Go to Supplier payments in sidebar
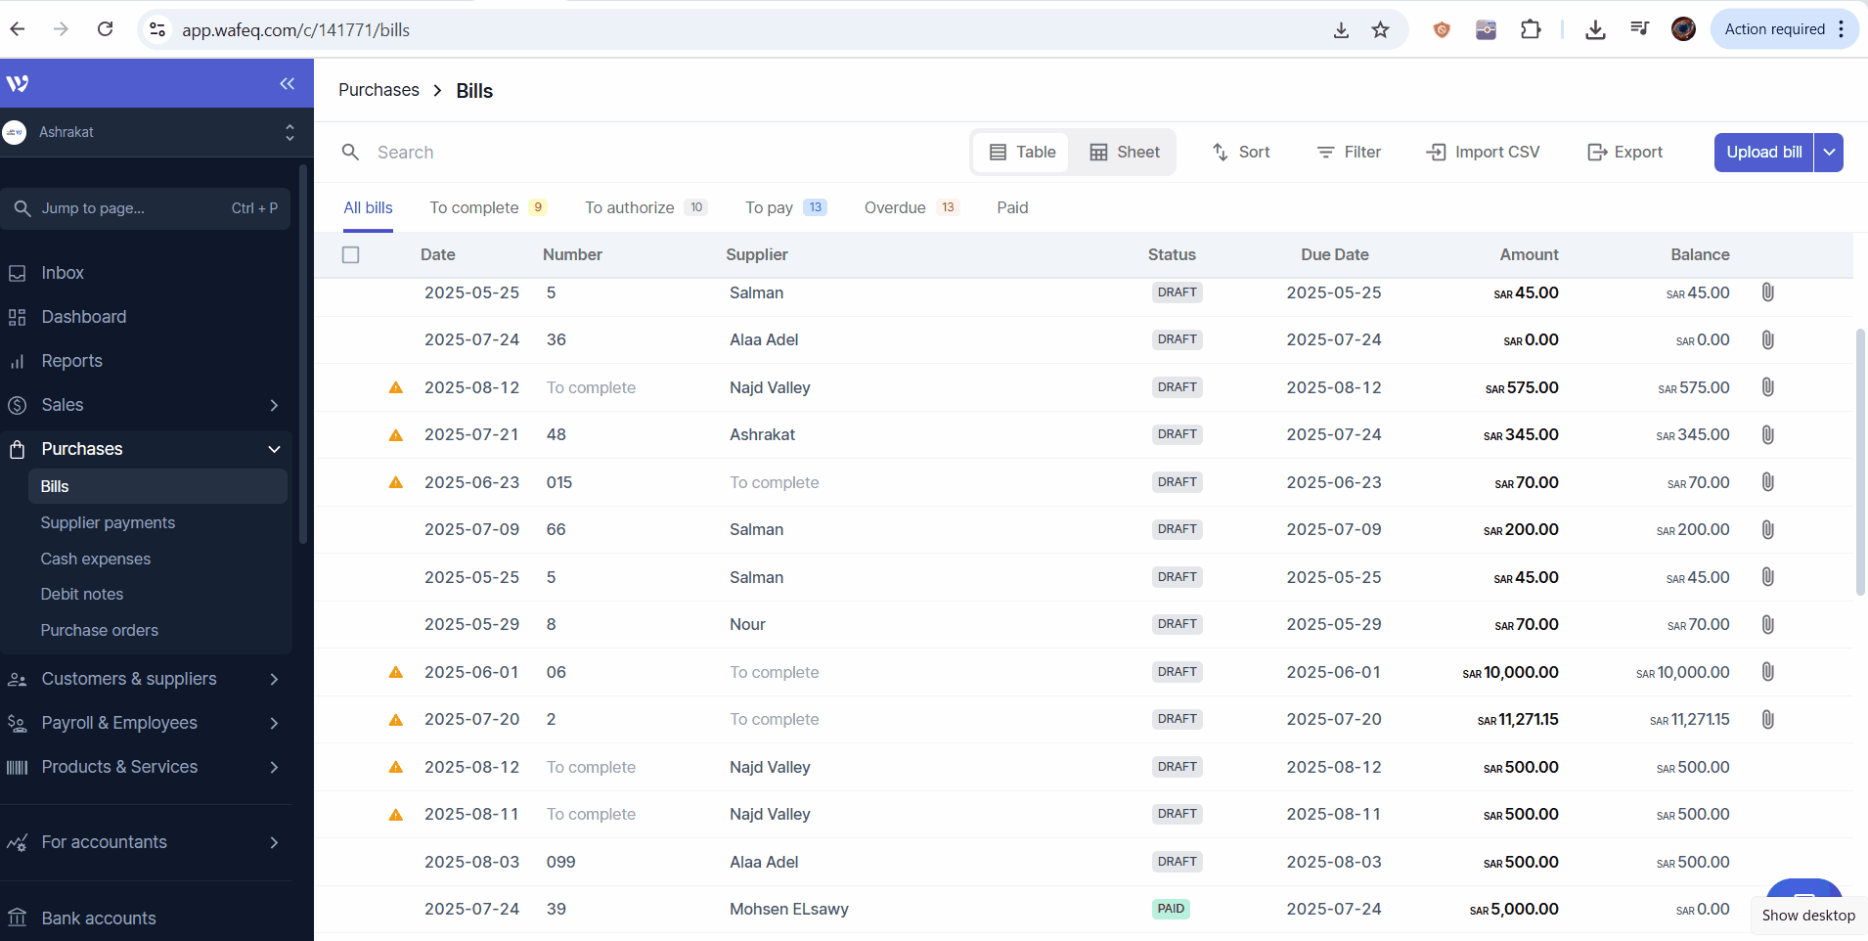The image size is (1868, 941). point(108,523)
